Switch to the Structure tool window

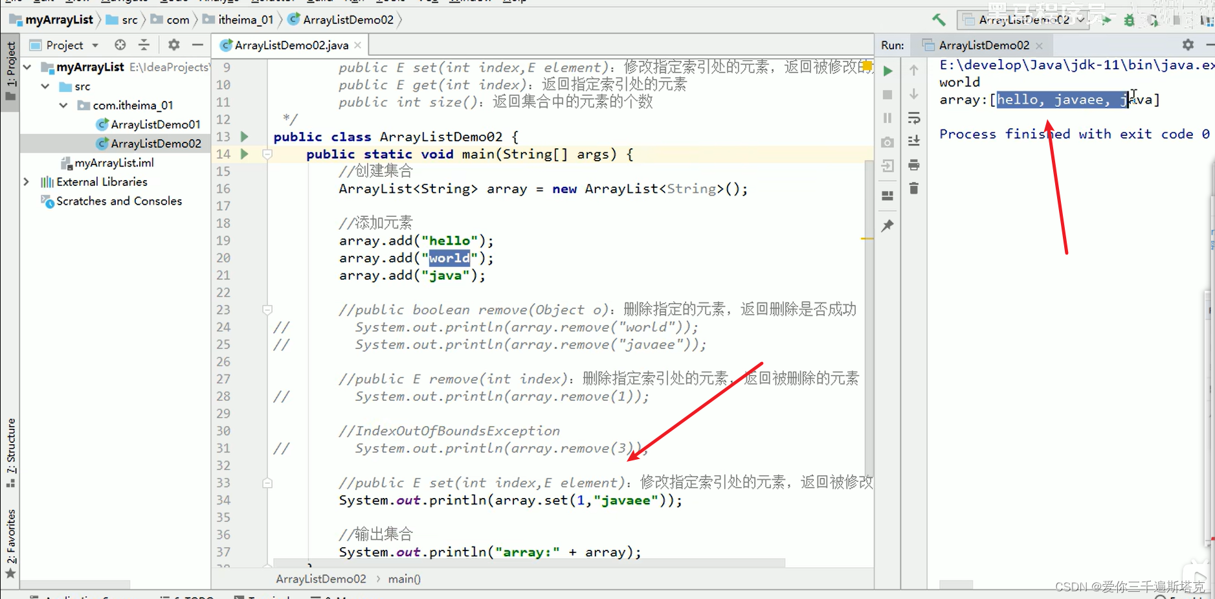click(10, 447)
